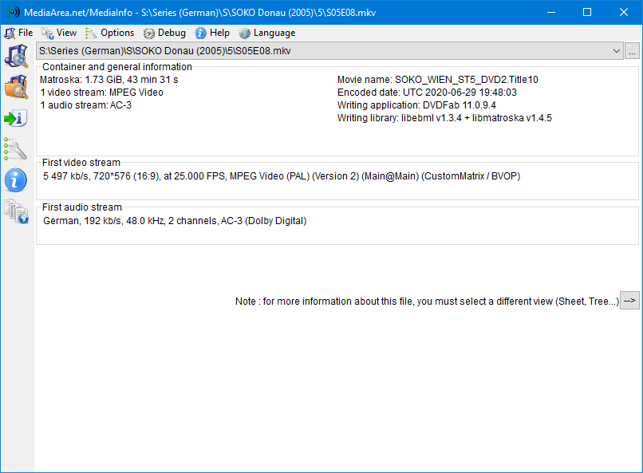Screen dimensions: 643x473
Task: Open the Debug menu
Action: tap(164, 33)
